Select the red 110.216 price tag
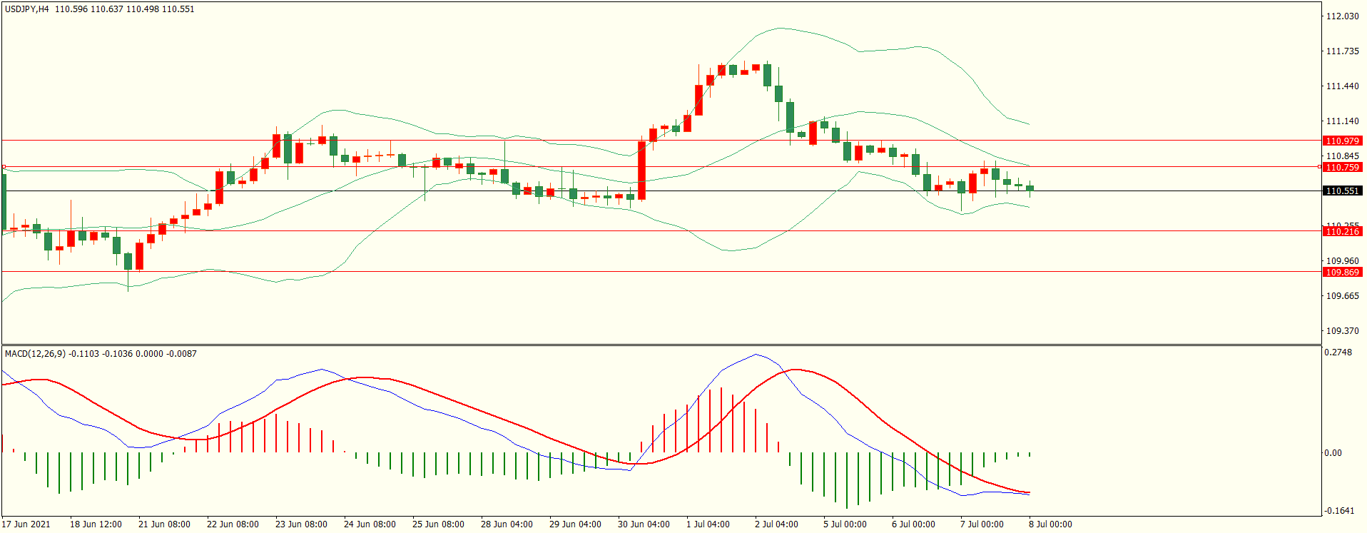This screenshot has width=1367, height=533. click(x=1342, y=232)
